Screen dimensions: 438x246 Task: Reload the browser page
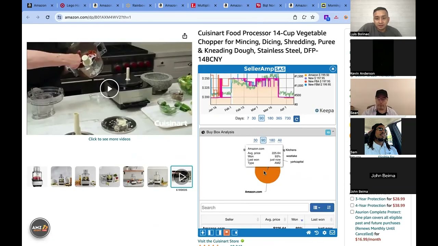pos(48,17)
